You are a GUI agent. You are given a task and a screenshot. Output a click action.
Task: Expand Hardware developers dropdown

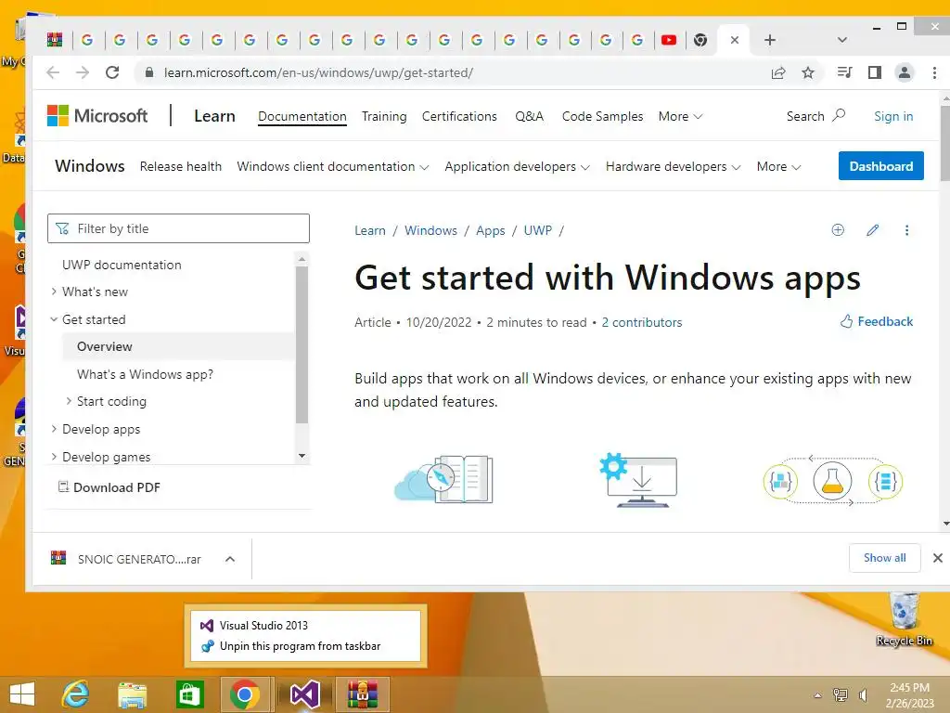[673, 167]
